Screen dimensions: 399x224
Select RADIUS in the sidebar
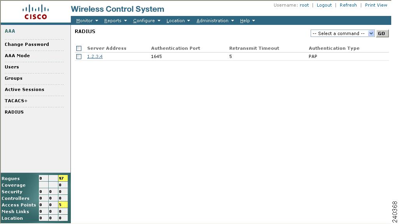click(14, 112)
